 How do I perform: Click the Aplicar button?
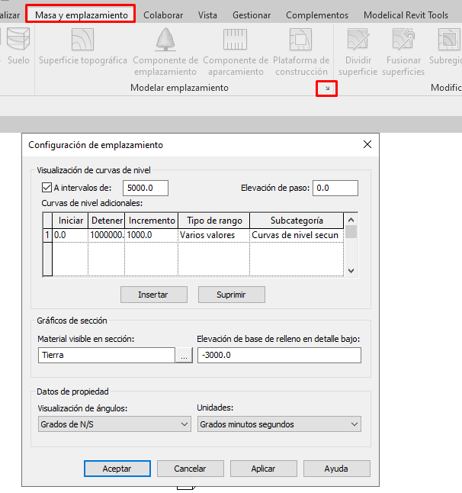[264, 469]
